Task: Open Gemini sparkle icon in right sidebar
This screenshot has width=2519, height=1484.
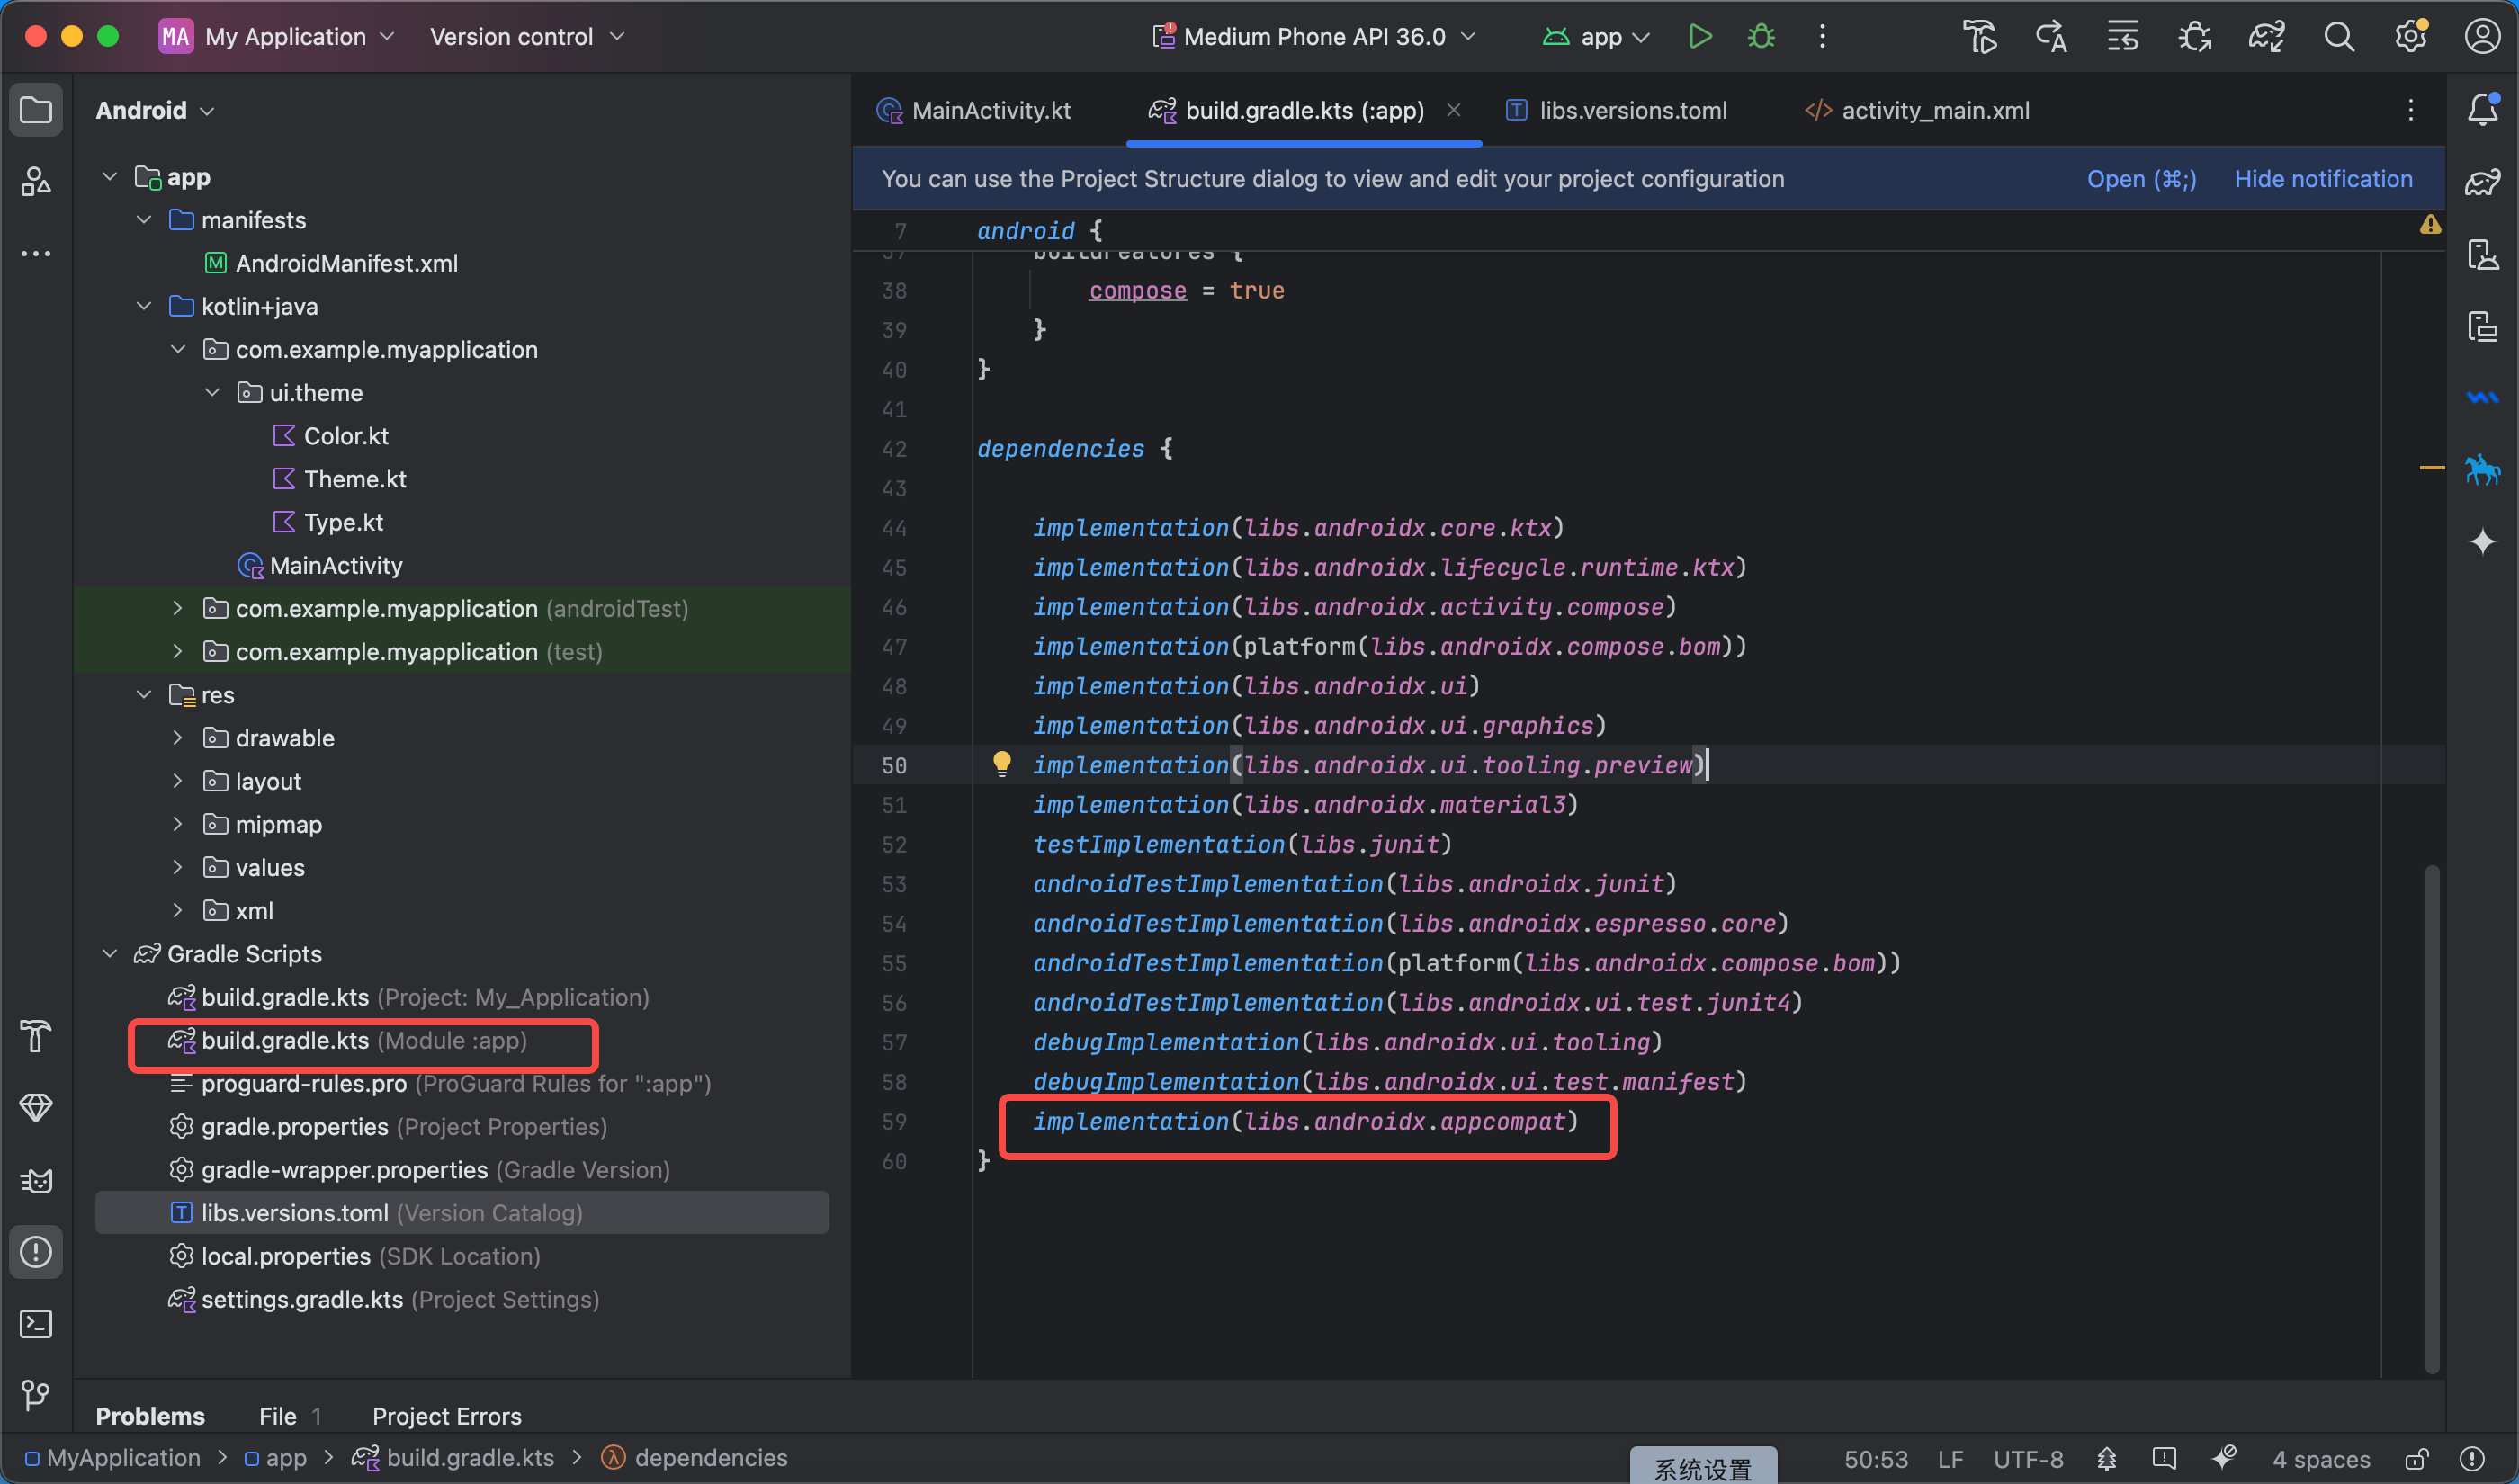Action: (x=2482, y=542)
